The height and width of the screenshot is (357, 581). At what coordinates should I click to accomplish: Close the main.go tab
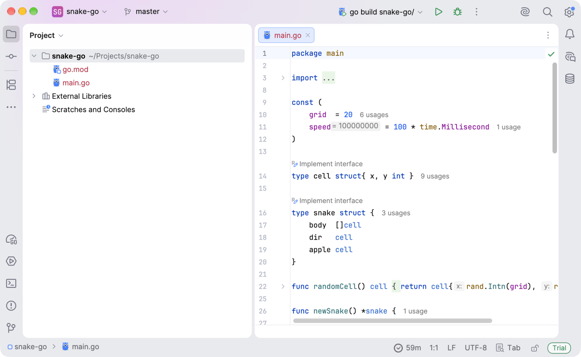click(x=308, y=35)
